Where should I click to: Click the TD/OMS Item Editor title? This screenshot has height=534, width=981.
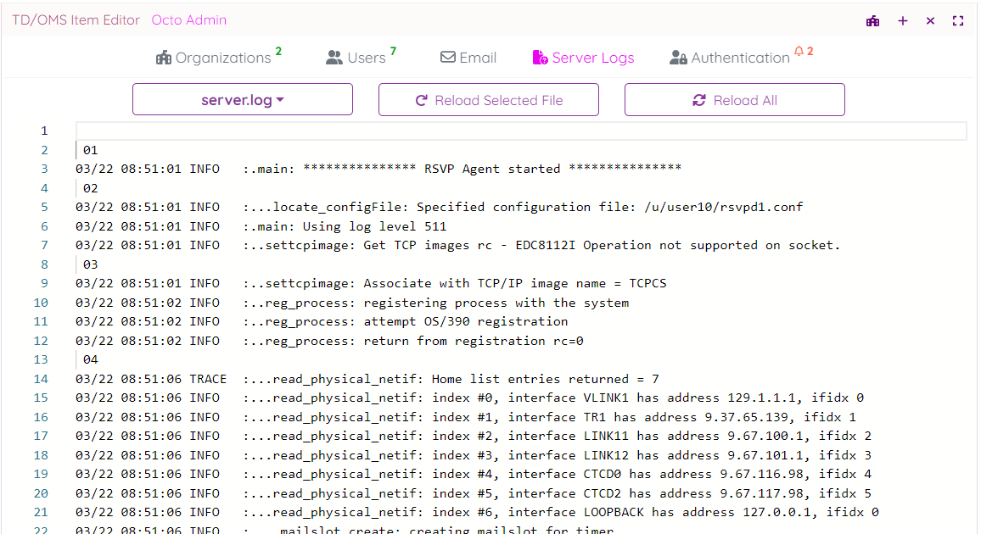[76, 20]
